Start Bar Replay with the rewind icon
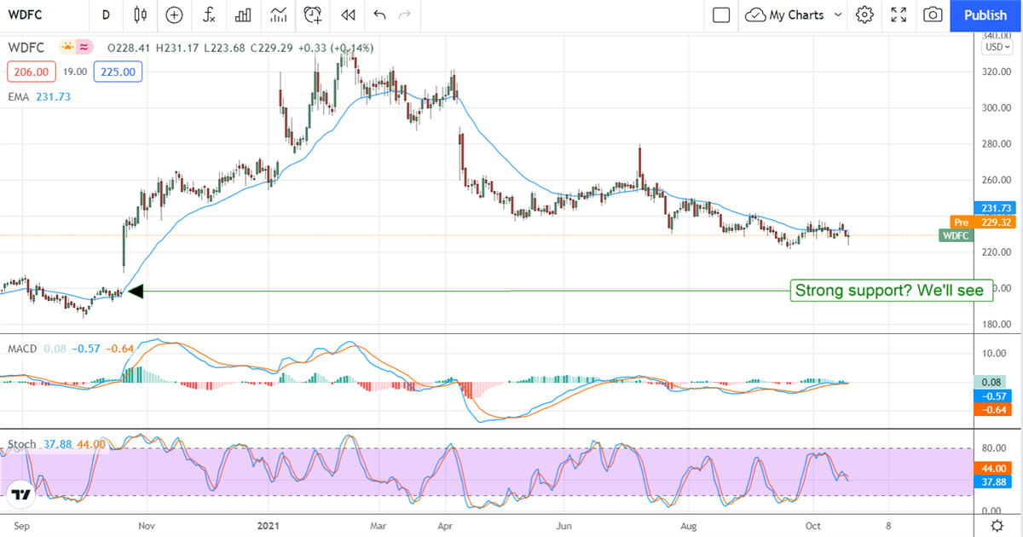The image size is (1023, 537). 347,14
